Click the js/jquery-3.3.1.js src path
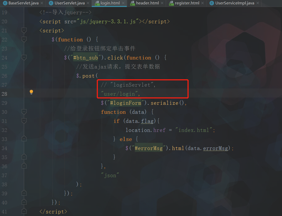 click(x=108, y=21)
